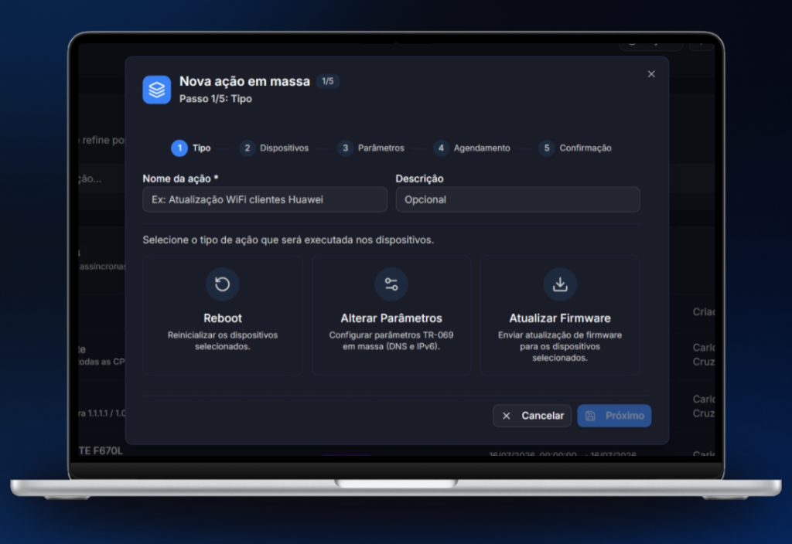Viewport: 792px width, 544px height.
Task: Click the save icon in Próximo button
Action: (590, 416)
